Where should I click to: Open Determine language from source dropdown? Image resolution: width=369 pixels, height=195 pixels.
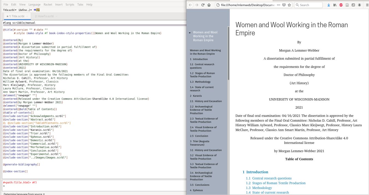[24, 194]
